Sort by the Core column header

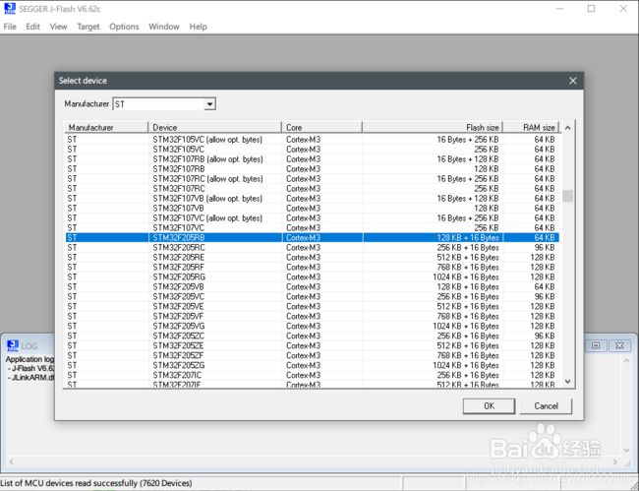click(x=321, y=128)
